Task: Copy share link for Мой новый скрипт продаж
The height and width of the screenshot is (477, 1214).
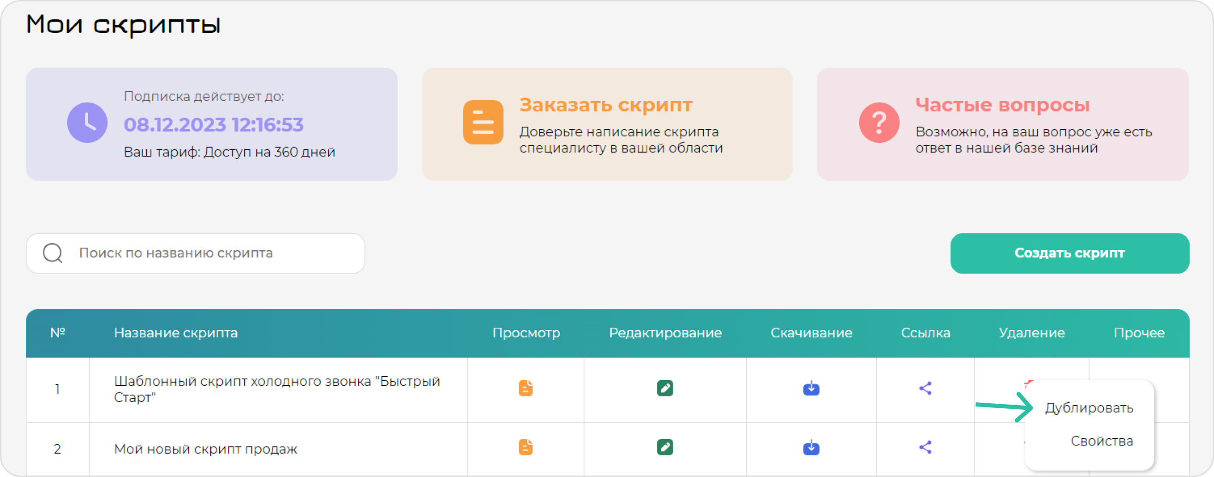Action: point(925,448)
